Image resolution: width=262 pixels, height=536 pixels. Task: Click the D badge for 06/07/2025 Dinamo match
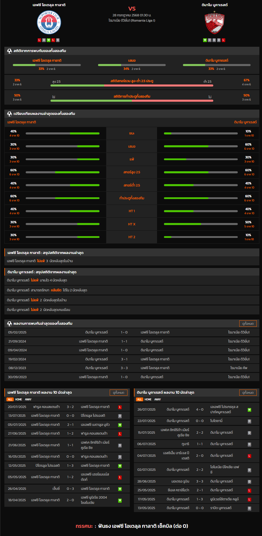point(249,444)
